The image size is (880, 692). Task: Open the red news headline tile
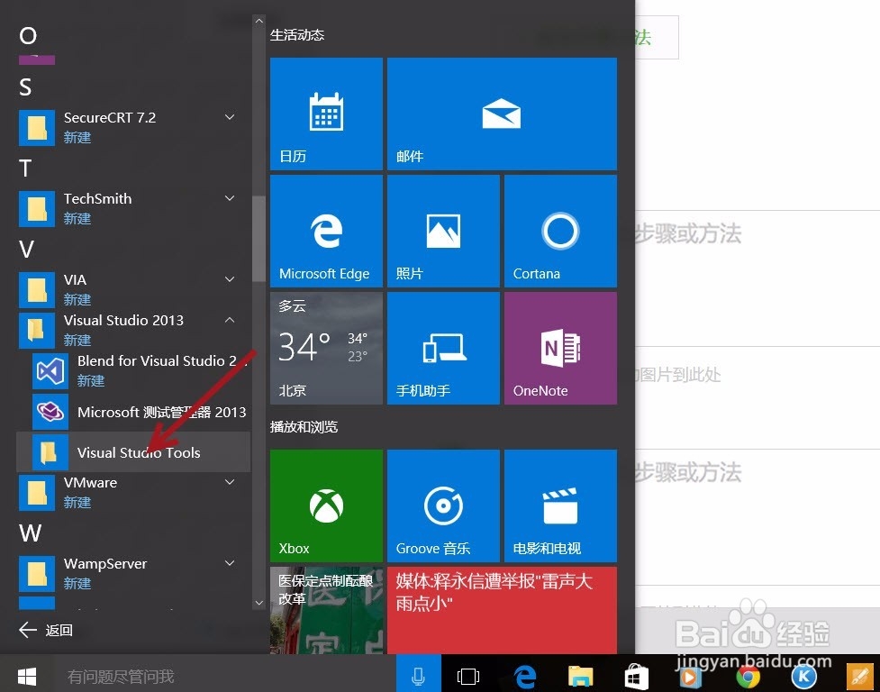(502, 610)
